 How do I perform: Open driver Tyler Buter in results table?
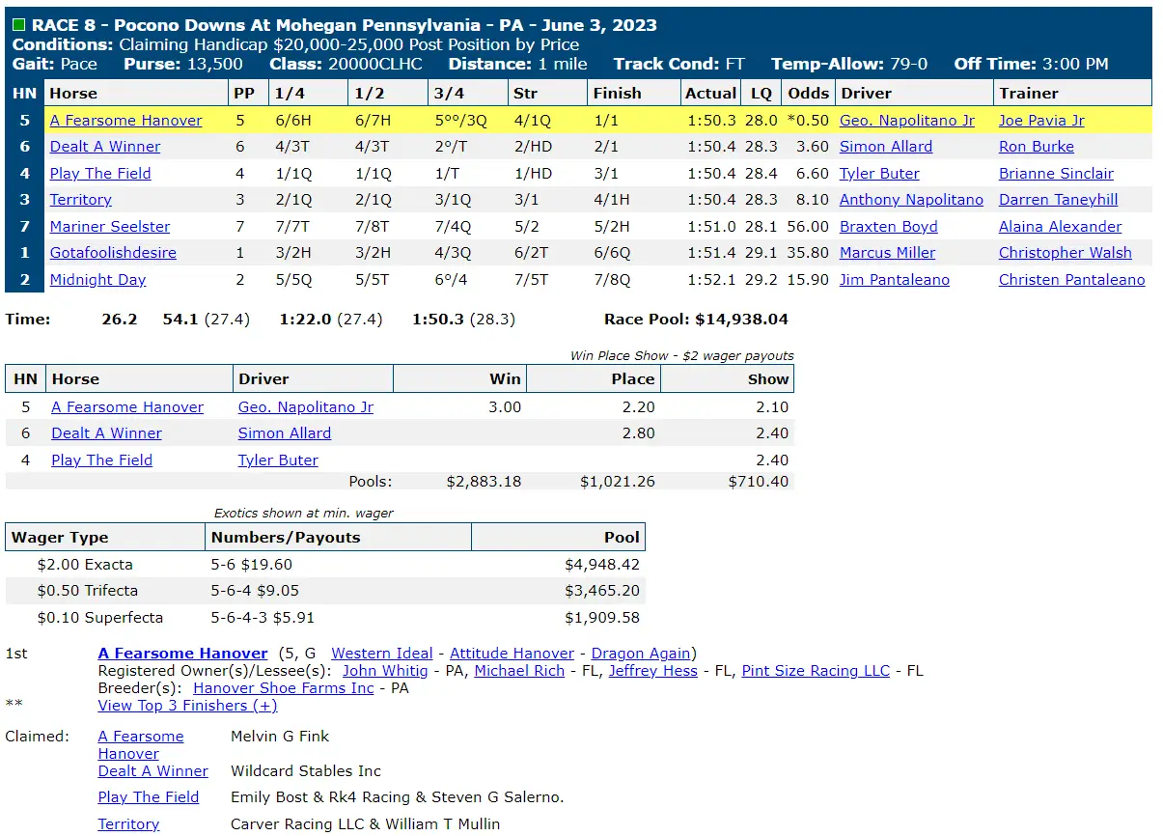(x=879, y=174)
